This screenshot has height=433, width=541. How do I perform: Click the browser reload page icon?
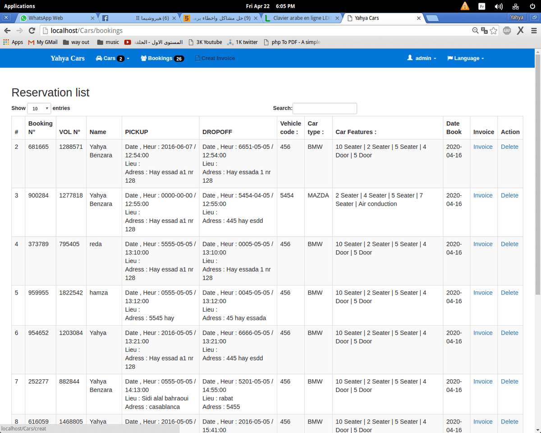pos(32,31)
